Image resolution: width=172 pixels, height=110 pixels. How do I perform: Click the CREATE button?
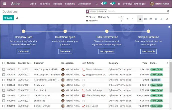tap(8, 18)
